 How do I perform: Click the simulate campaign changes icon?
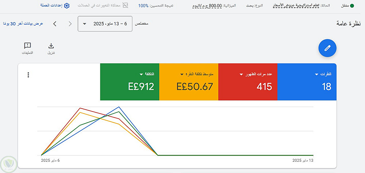point(126,6)
